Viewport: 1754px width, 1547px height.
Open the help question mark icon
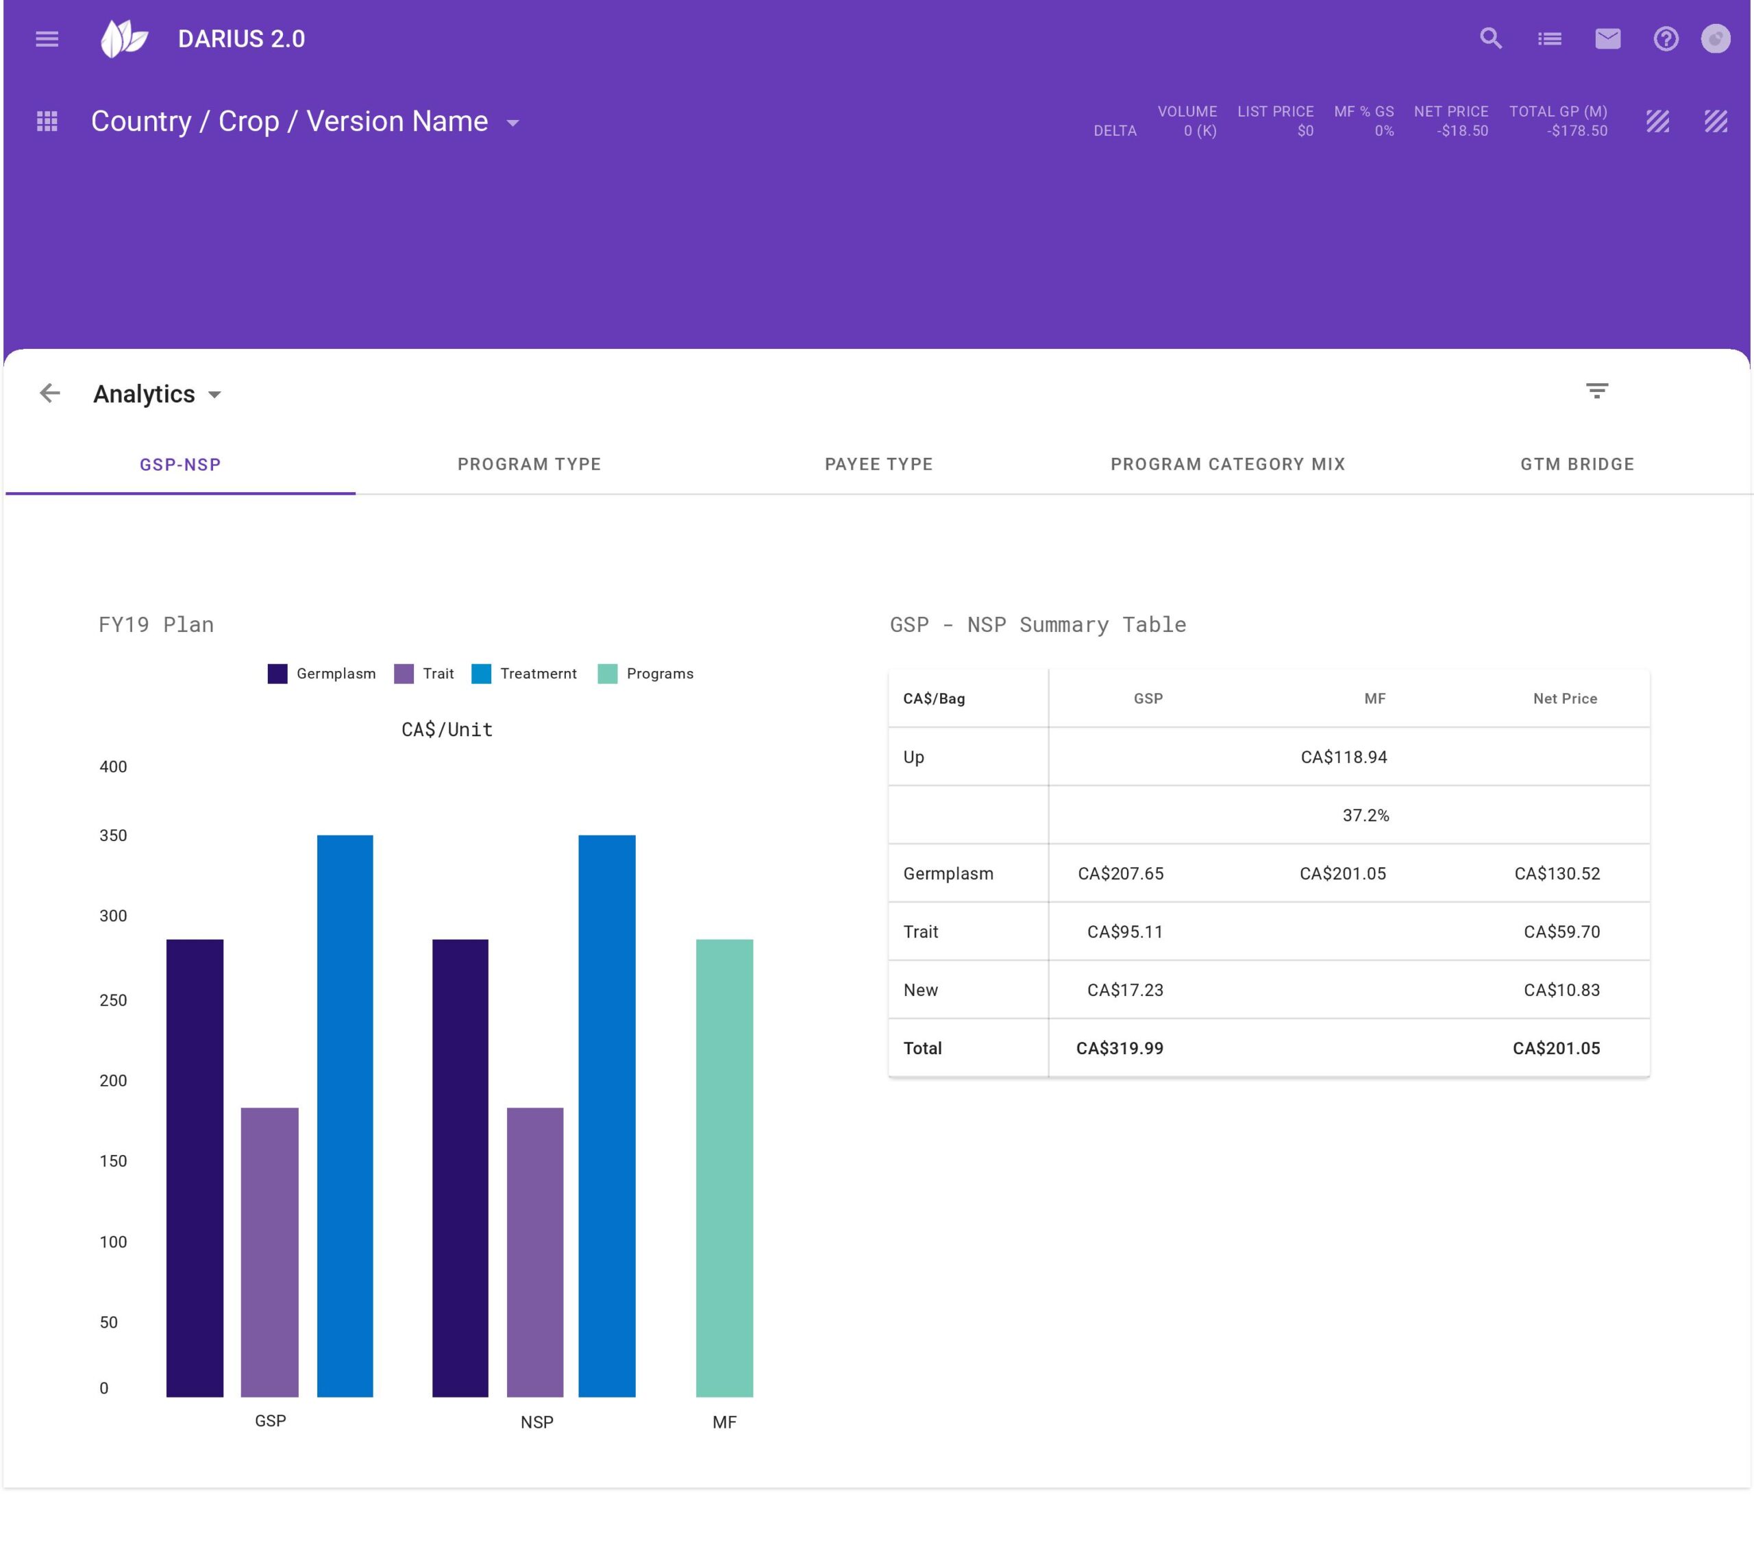click(1666, 38)
